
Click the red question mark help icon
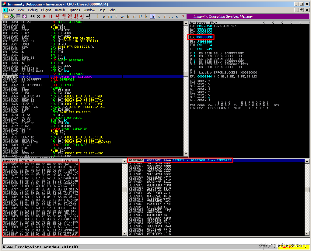183,16
